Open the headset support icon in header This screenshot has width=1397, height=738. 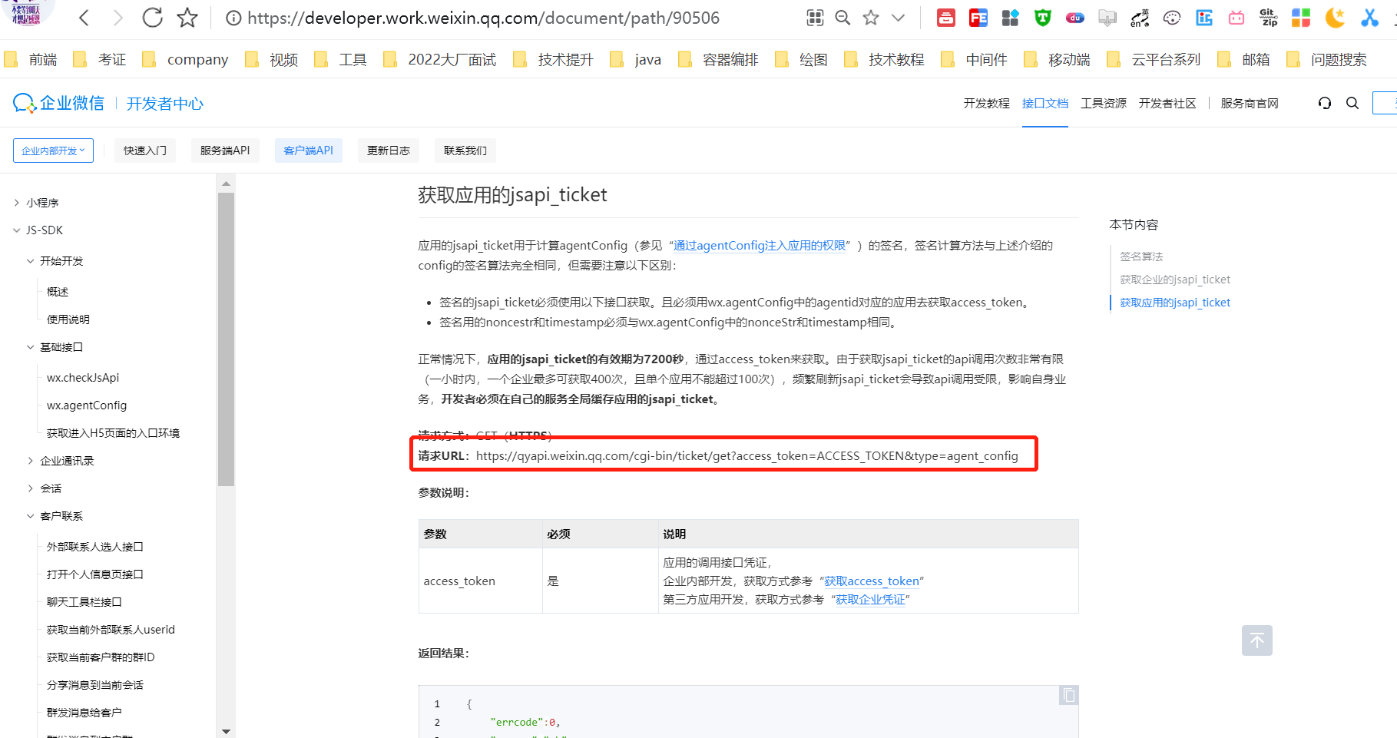1324,103
